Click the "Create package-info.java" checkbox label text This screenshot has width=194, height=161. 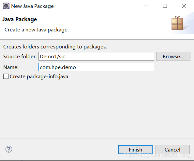[x=39, y=77]
